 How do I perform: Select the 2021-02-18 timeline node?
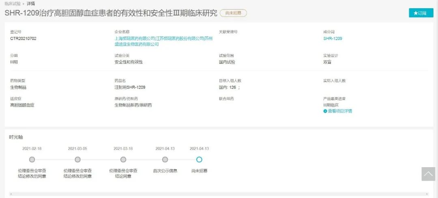pyautogui.click(x=32, y=159)
